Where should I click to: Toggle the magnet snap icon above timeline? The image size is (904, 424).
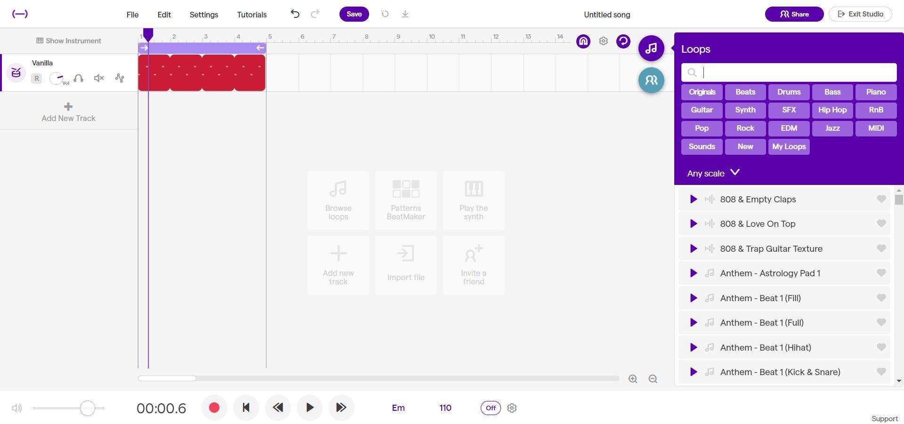pyautogui.click(x=583, y=41)
